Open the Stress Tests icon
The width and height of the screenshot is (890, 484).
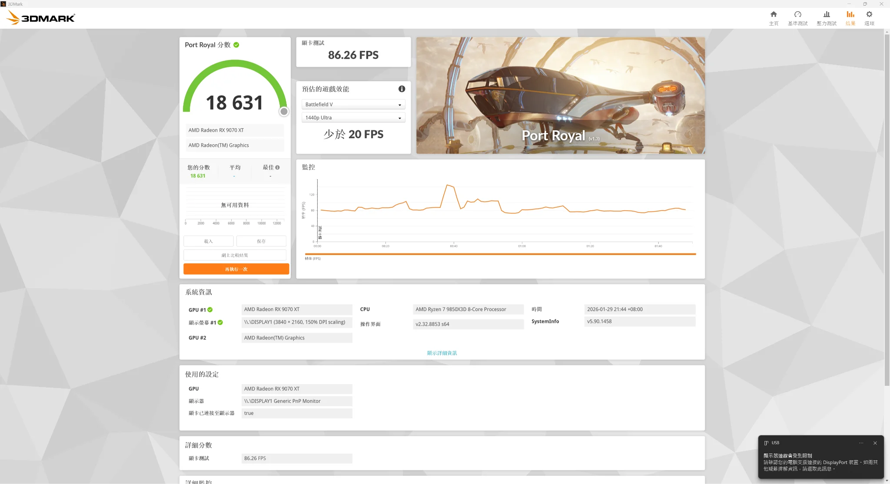[x=826, y=14]
